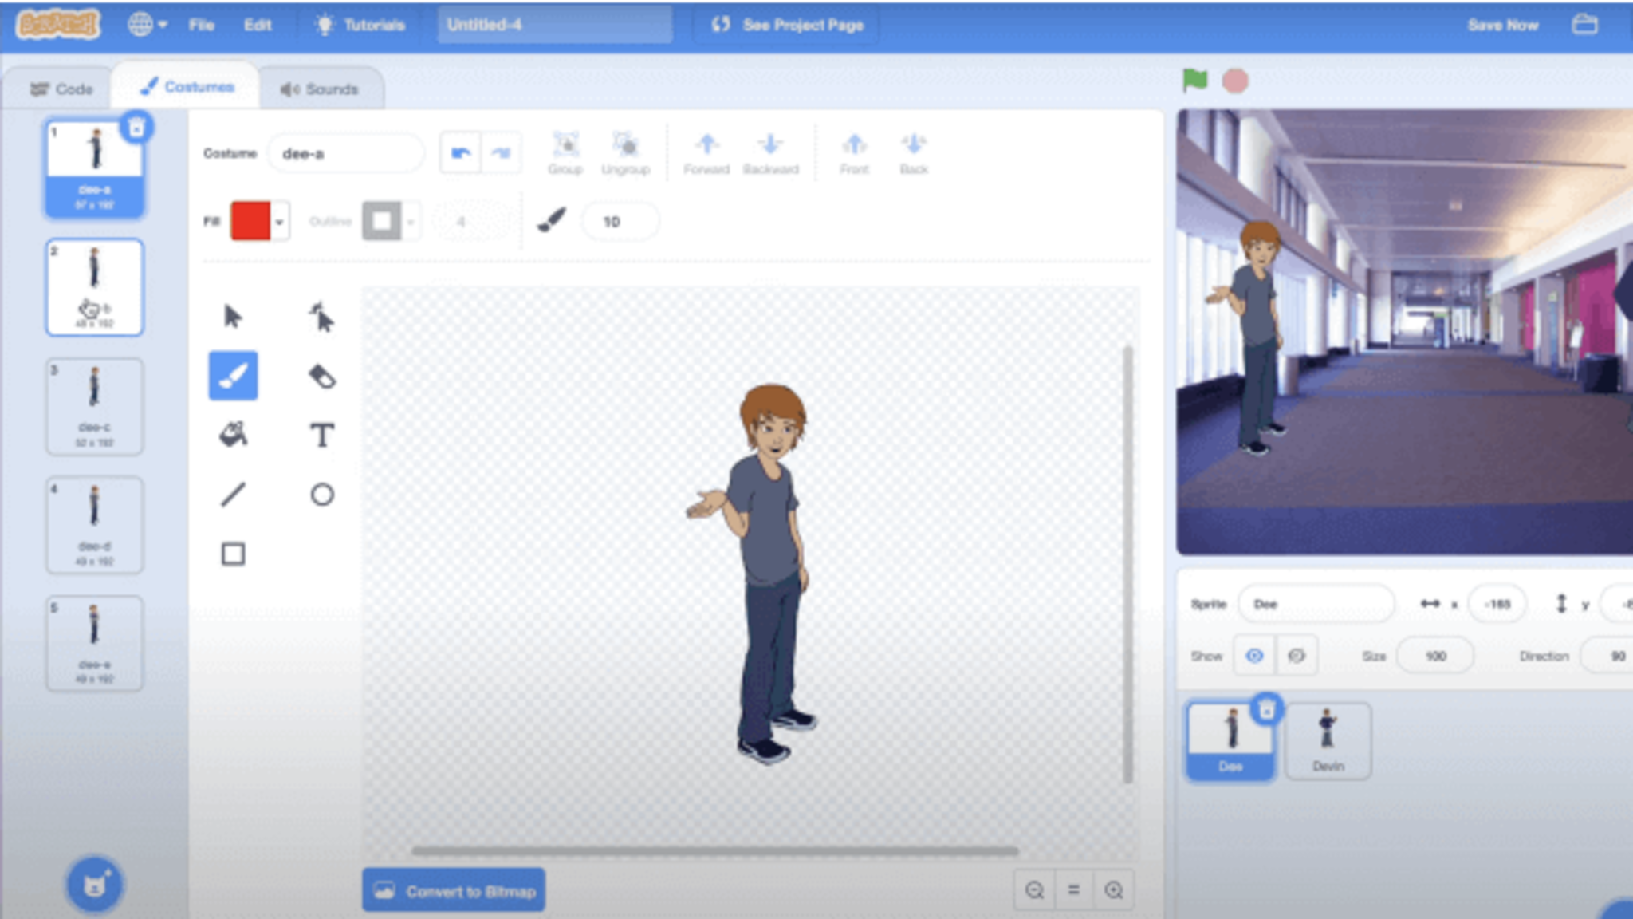Select the Devin sprite
The width and height of the screenshot is (1633, 919).
1328,740
